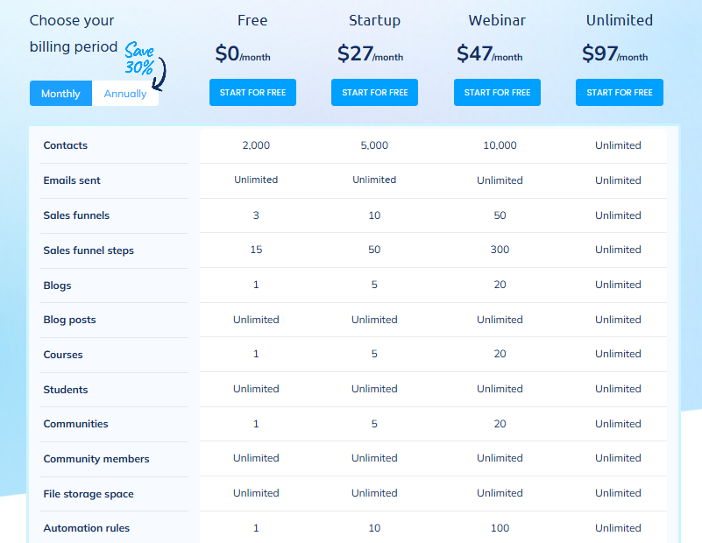Select the Annually billing option
This screenshot has width=702, height=543.
(x=125, y=93)
